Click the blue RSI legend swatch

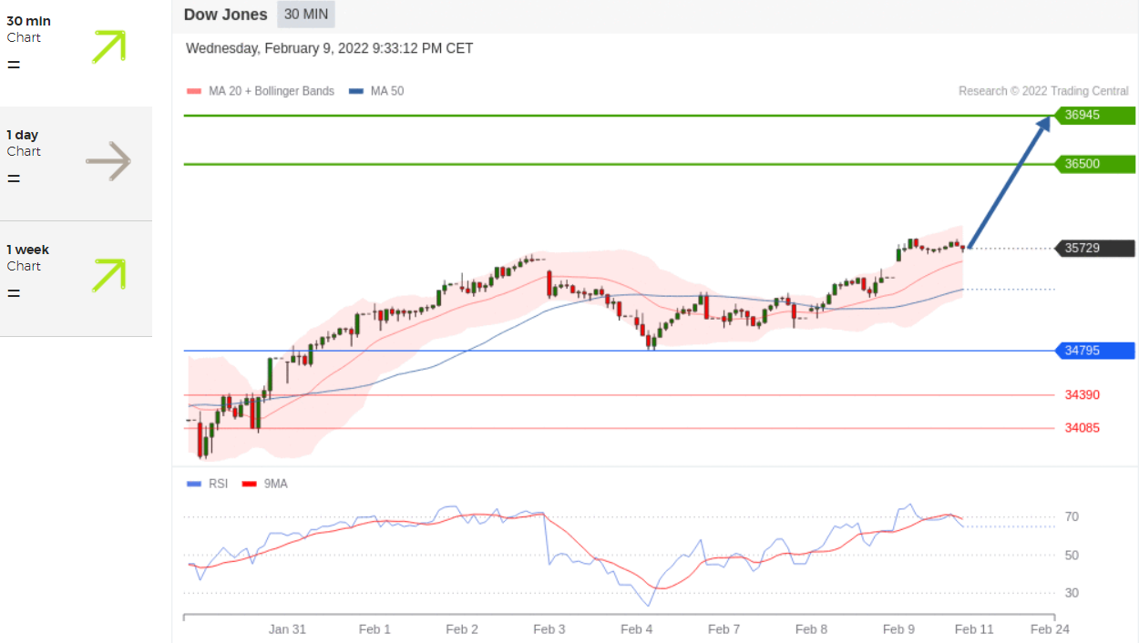tap(193, 484)
